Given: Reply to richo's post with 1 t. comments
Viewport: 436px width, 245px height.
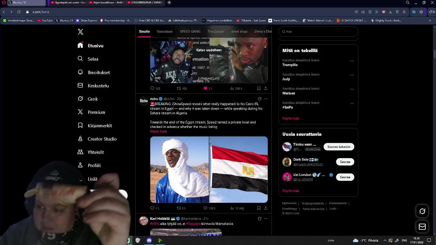Looking at the screenshot, I should click(155, 208).
